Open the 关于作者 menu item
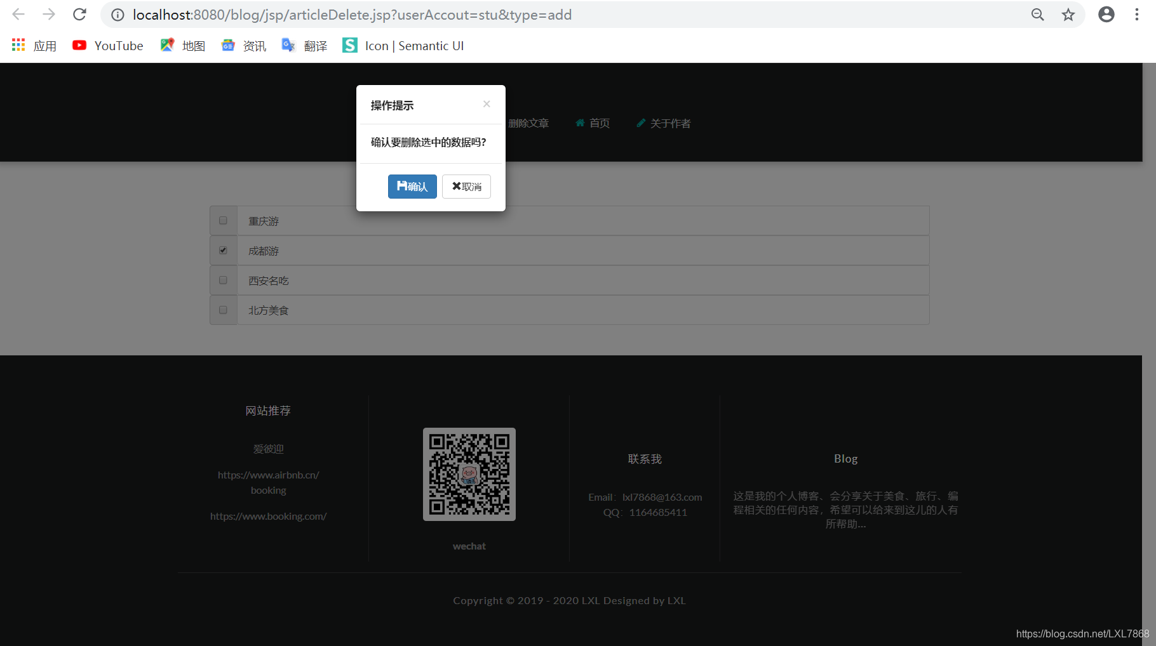This screenshot has height=646, width=1156. 664,123
